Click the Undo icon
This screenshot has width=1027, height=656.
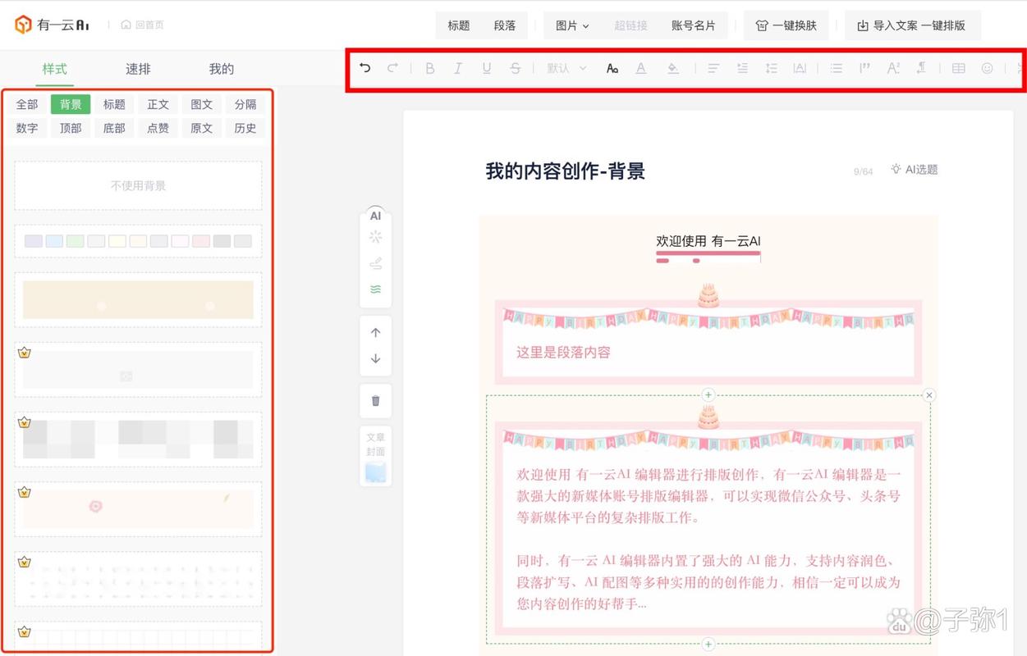click(x=364, y=68)
